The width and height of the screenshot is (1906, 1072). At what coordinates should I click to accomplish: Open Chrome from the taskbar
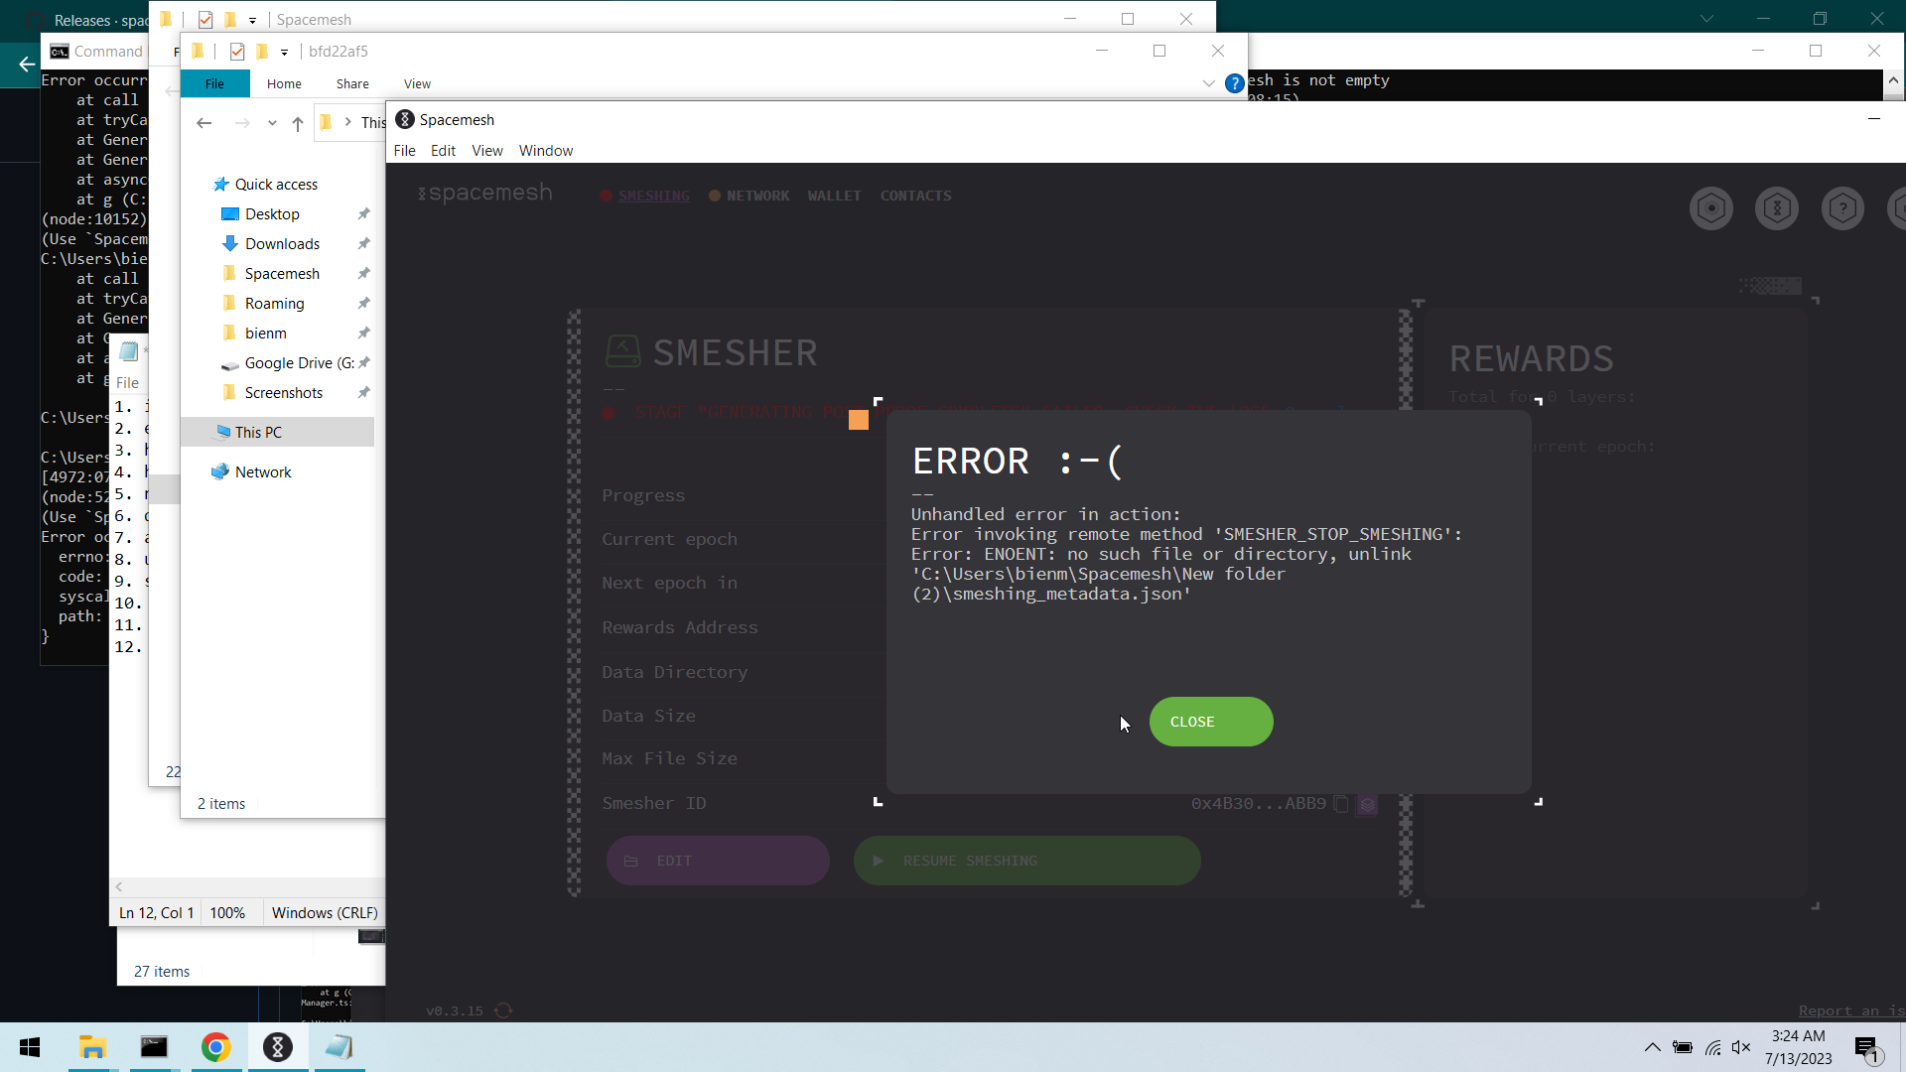coord(215,1047)
